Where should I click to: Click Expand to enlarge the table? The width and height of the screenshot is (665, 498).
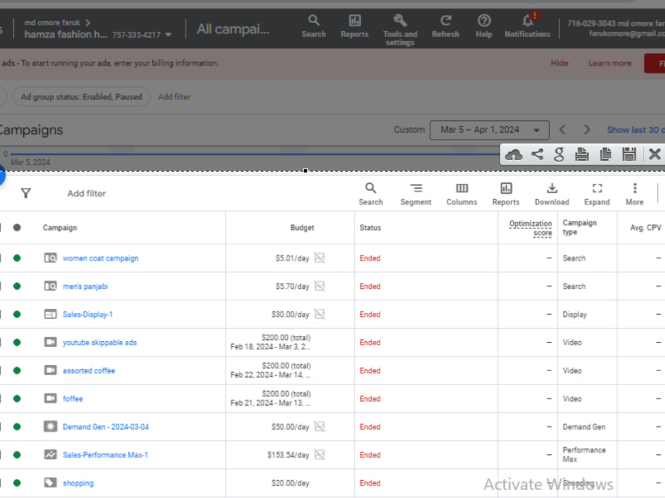coord(597,195)
